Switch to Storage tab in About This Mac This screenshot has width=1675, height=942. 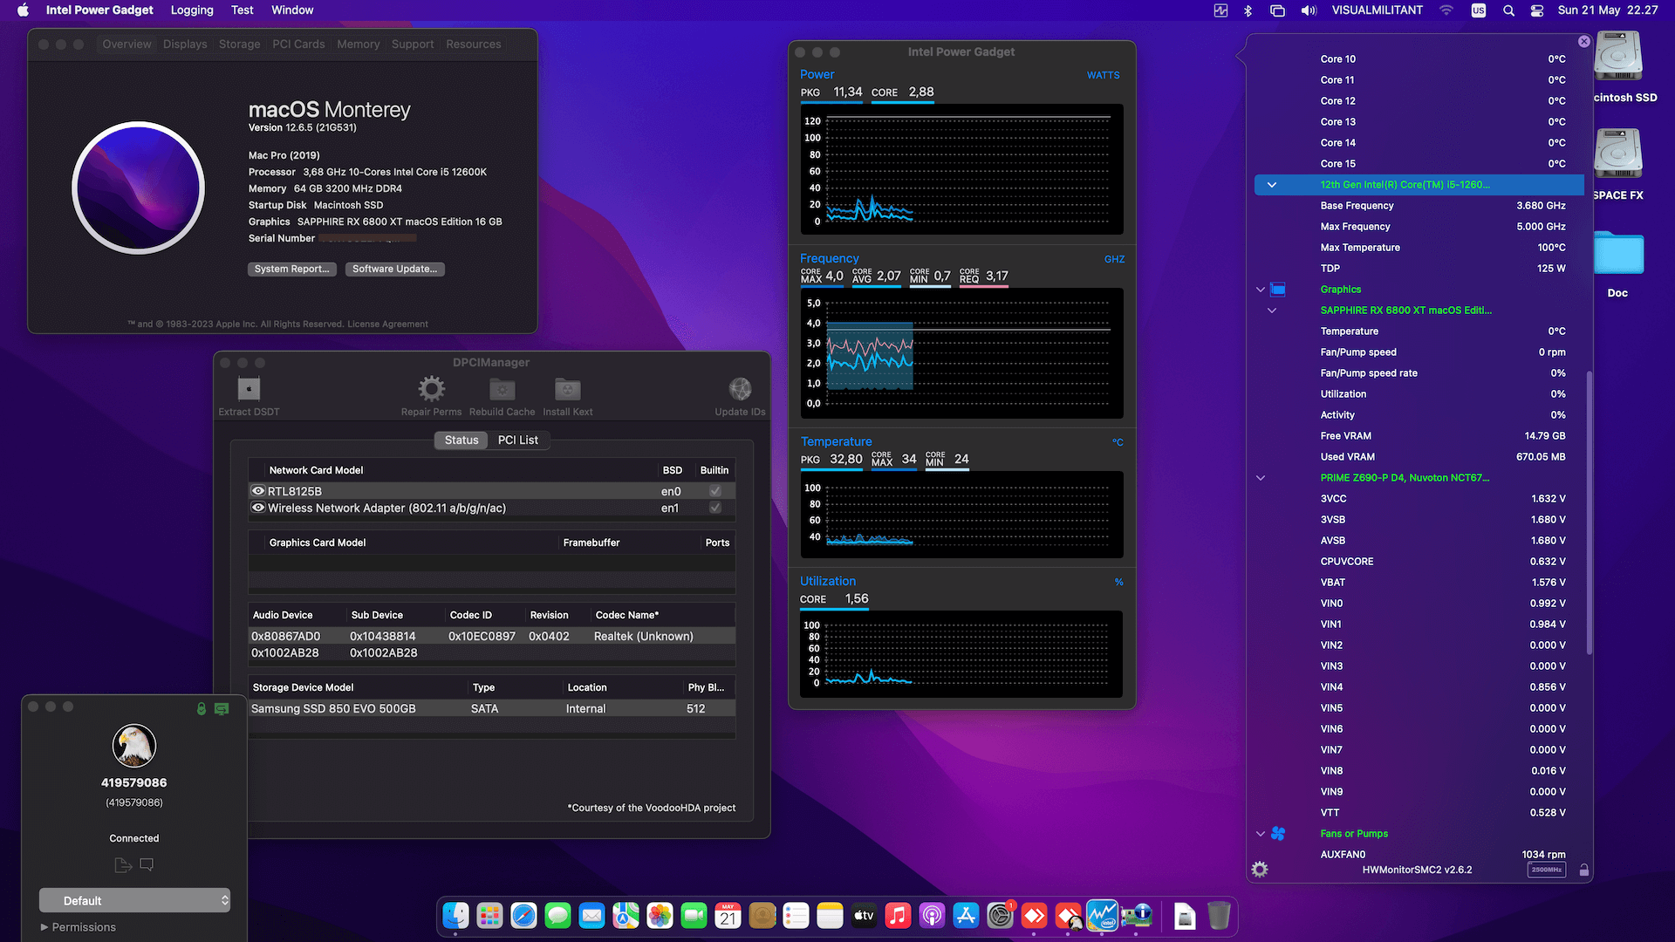click(x=240, y=44)
